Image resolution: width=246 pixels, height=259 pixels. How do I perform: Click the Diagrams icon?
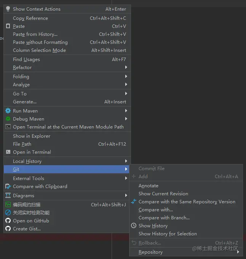click(x=8, y=195)
